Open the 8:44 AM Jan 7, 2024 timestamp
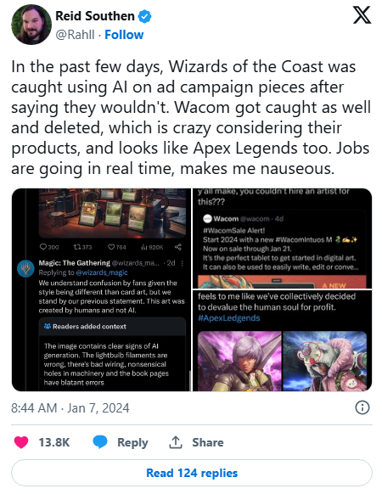Image resolution: width=382 pixels, height=494 pixels. point(70,408)
